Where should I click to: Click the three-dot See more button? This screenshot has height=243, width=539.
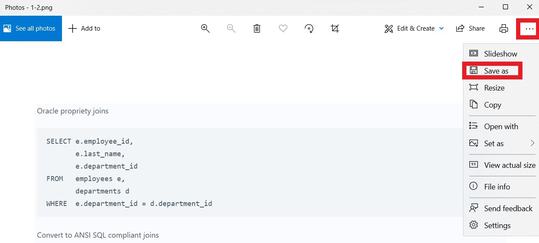pyautogui.click(x=529, y=28)
